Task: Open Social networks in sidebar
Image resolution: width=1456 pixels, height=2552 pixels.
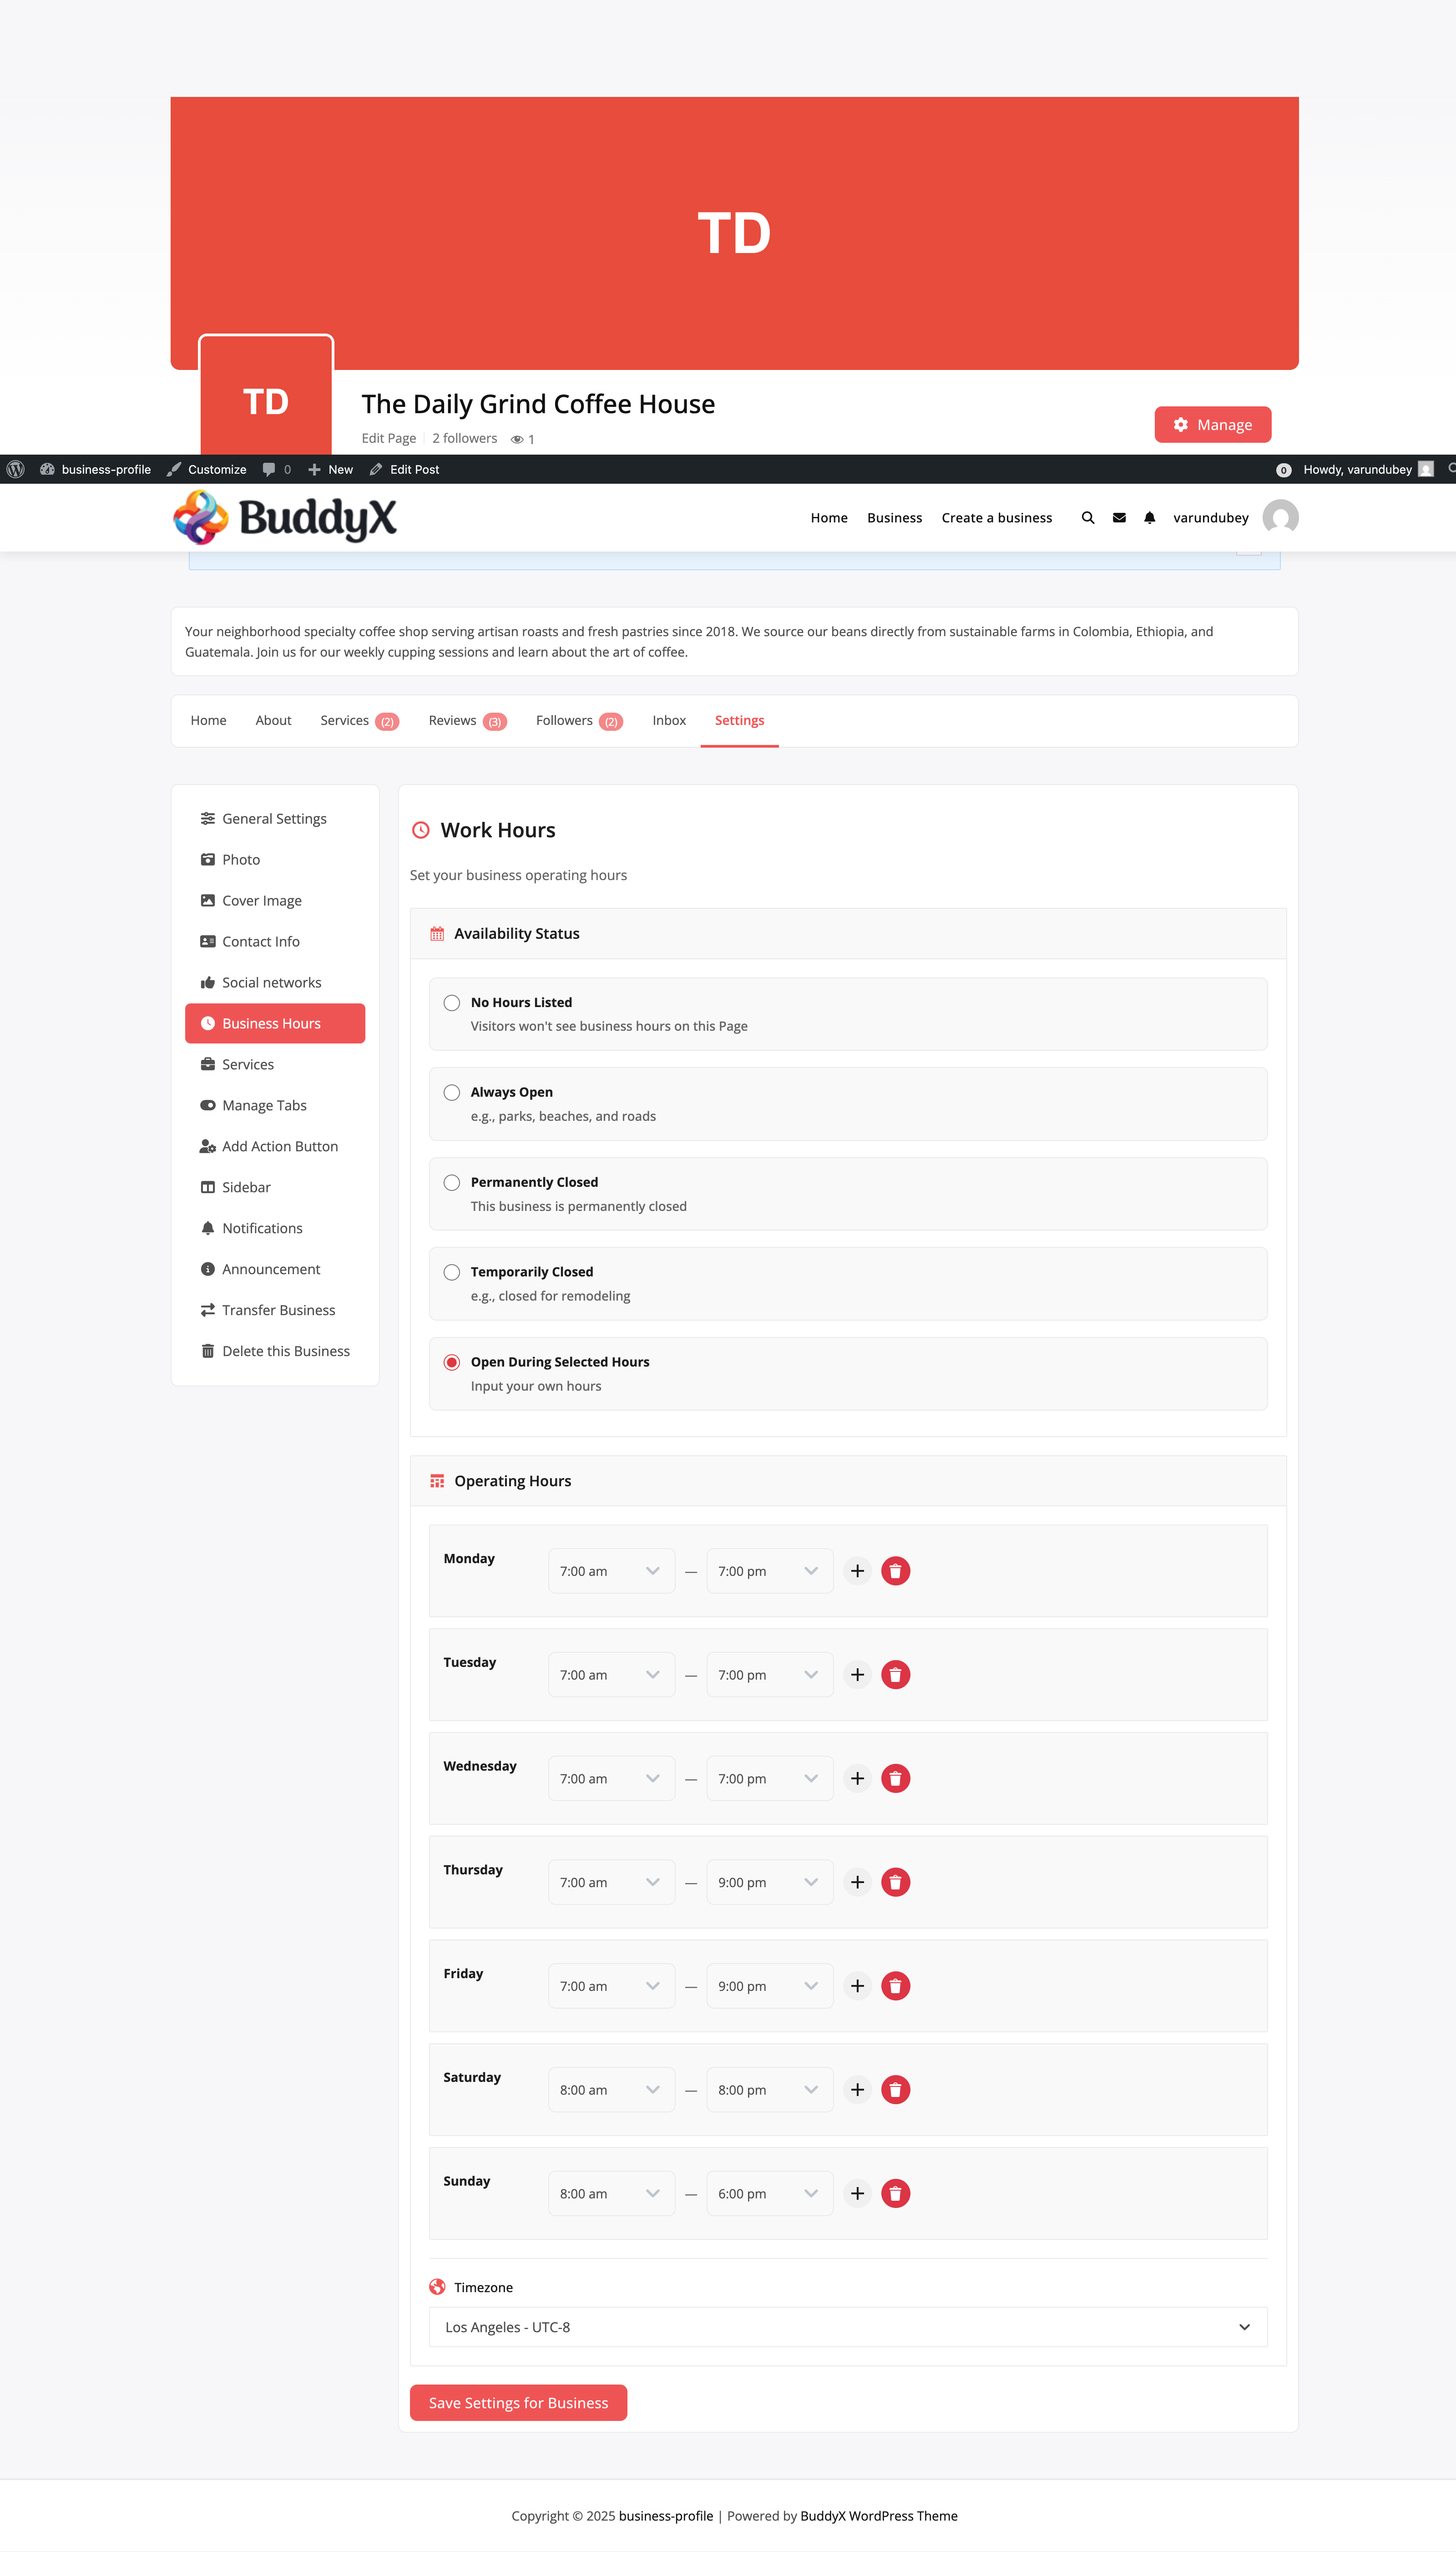Action: pos(275,982)
